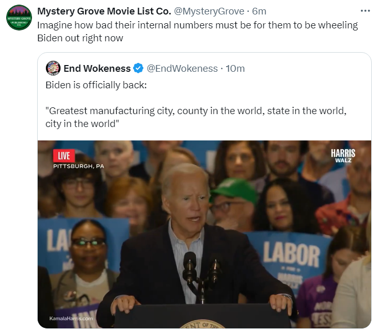
Task: Open the 6m tweet timestamp
Action: 259,11
